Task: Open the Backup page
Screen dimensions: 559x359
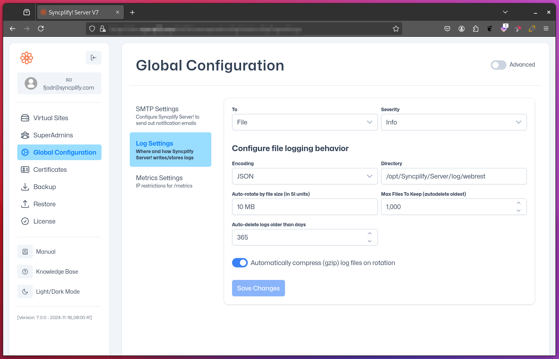Action: pos(59,187)
